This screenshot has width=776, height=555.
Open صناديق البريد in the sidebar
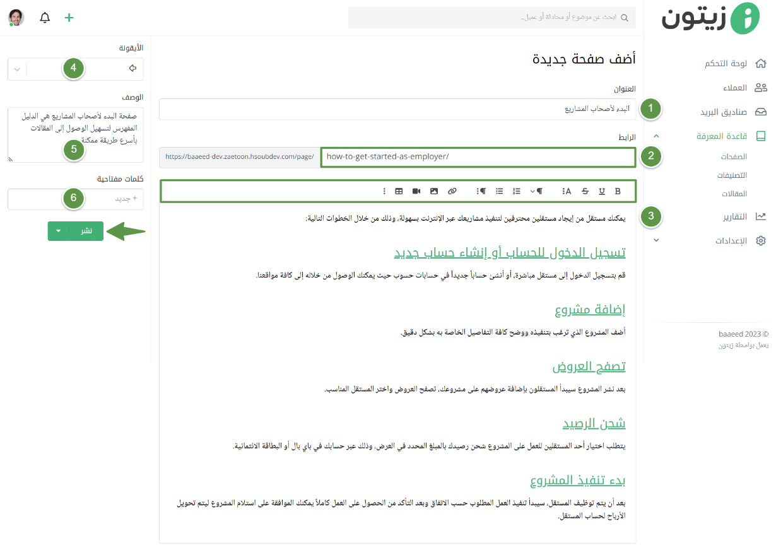[724, 112]
